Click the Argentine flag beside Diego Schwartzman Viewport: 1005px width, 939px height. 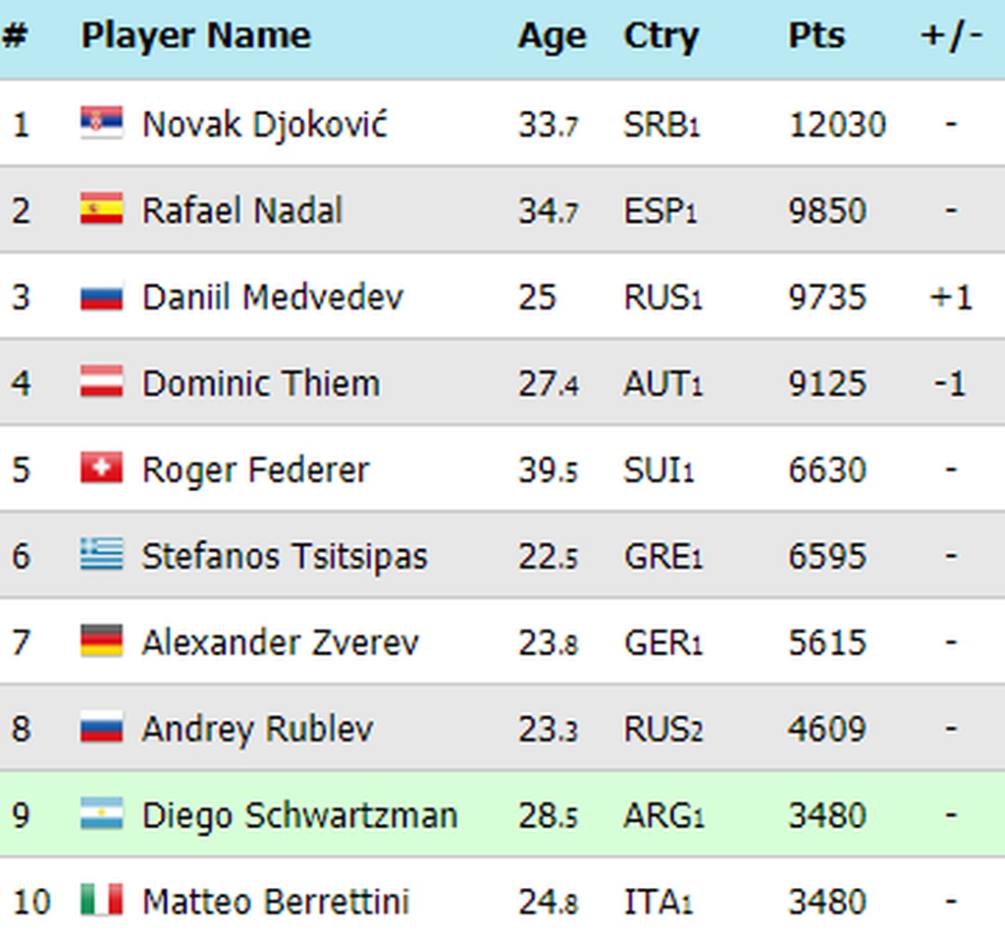point(101,814)
